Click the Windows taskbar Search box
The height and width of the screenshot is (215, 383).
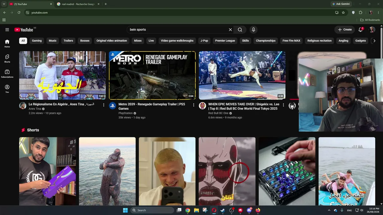click(152, 210)
